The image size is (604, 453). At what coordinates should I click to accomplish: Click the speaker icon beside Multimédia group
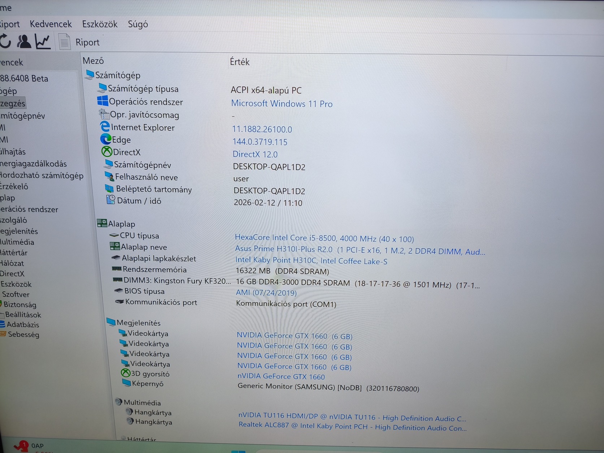pos(118,402)
